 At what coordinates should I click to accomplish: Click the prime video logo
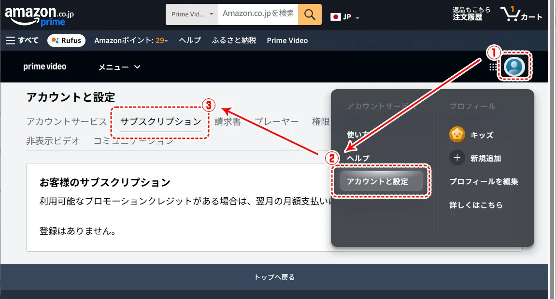click(44, 67)
